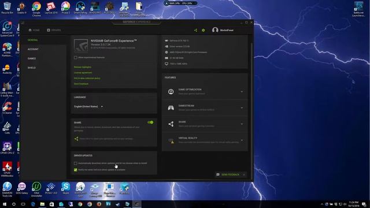Expand GameStream feature details
This screenshot has width=370, height=208.
(x=242, y=108)
